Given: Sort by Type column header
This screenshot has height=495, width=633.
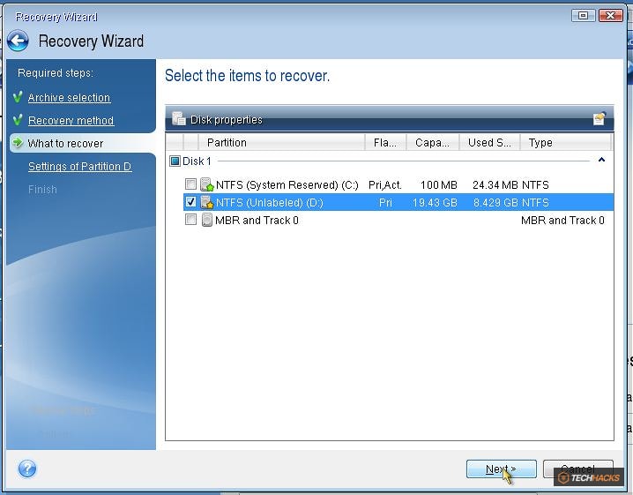Looking at the screenshot, I should coord(566,143).
